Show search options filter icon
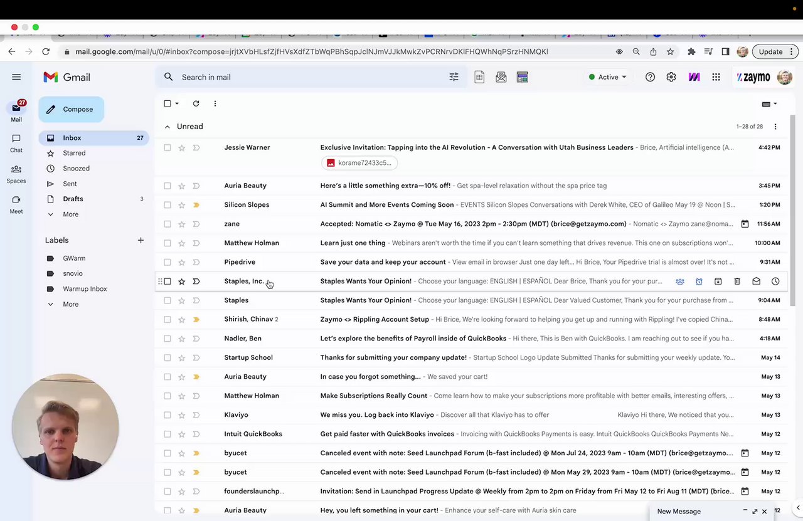Viewport: 803px width, 521px height. (x=454, y=77)
